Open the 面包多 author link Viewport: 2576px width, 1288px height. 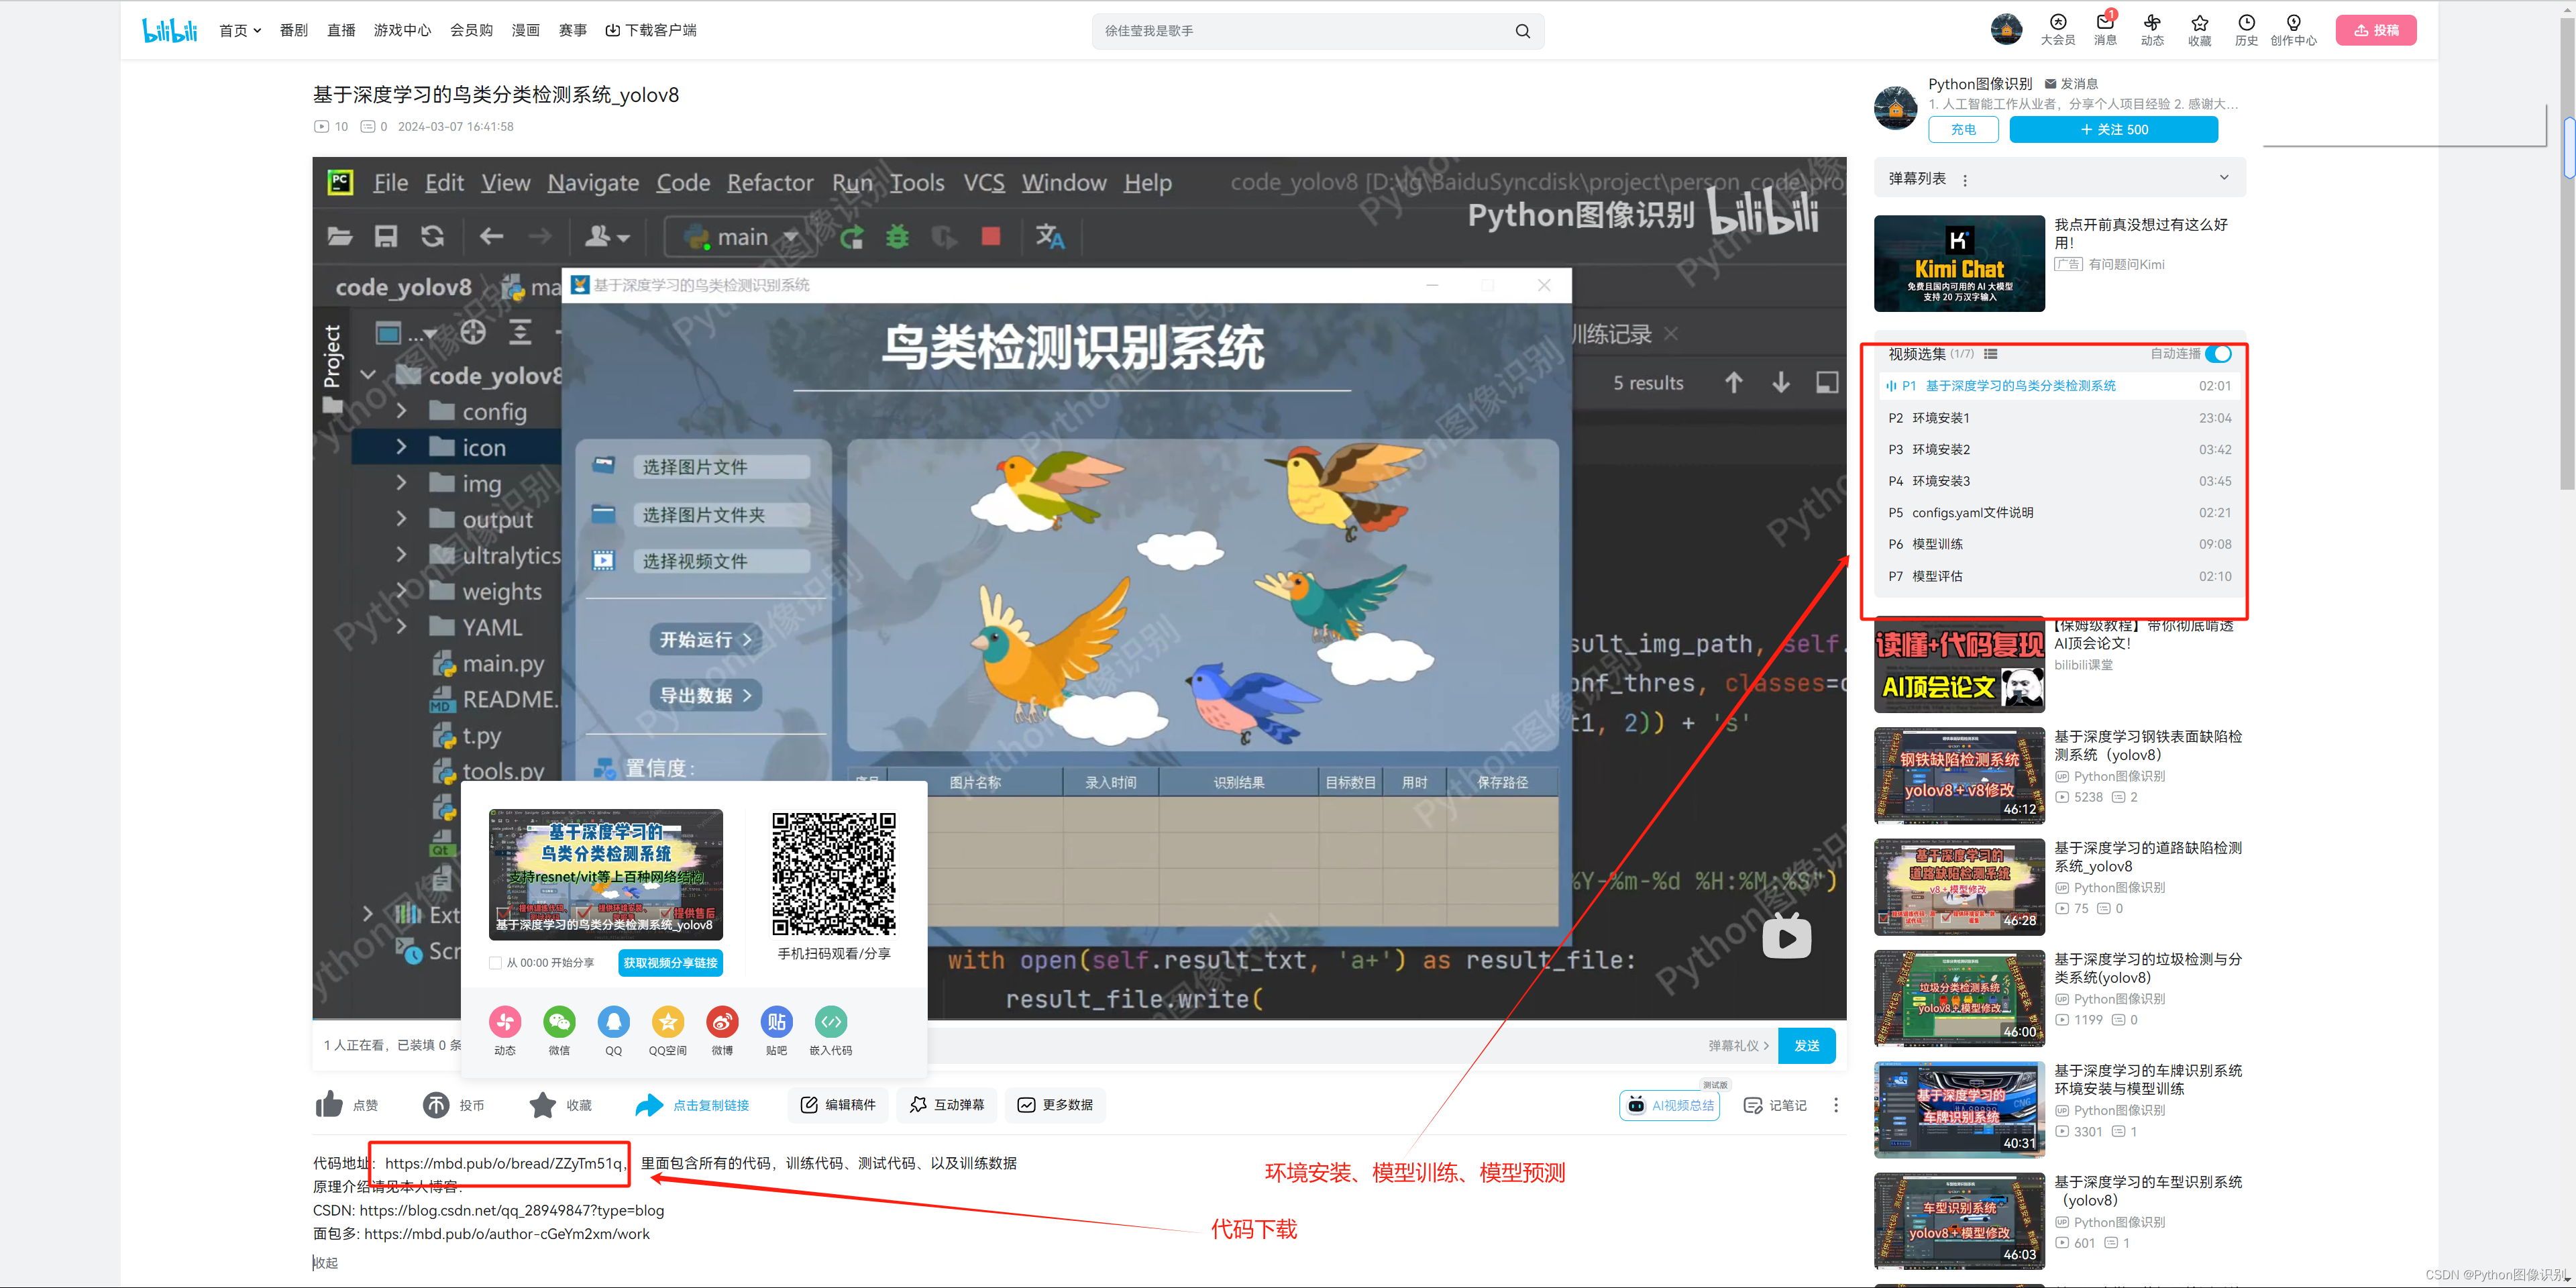[506, 1234]
